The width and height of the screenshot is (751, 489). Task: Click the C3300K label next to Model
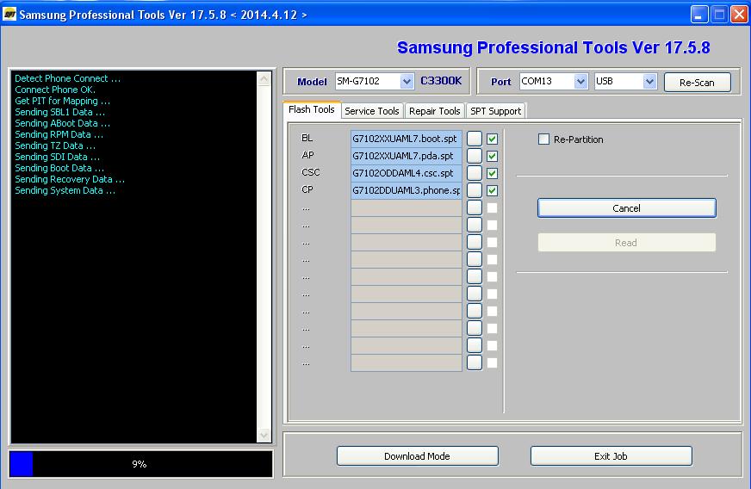pos(441,81)
